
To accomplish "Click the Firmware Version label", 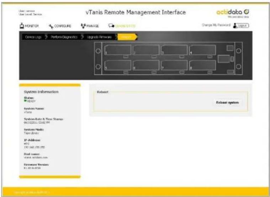I will tap(36, 165).
